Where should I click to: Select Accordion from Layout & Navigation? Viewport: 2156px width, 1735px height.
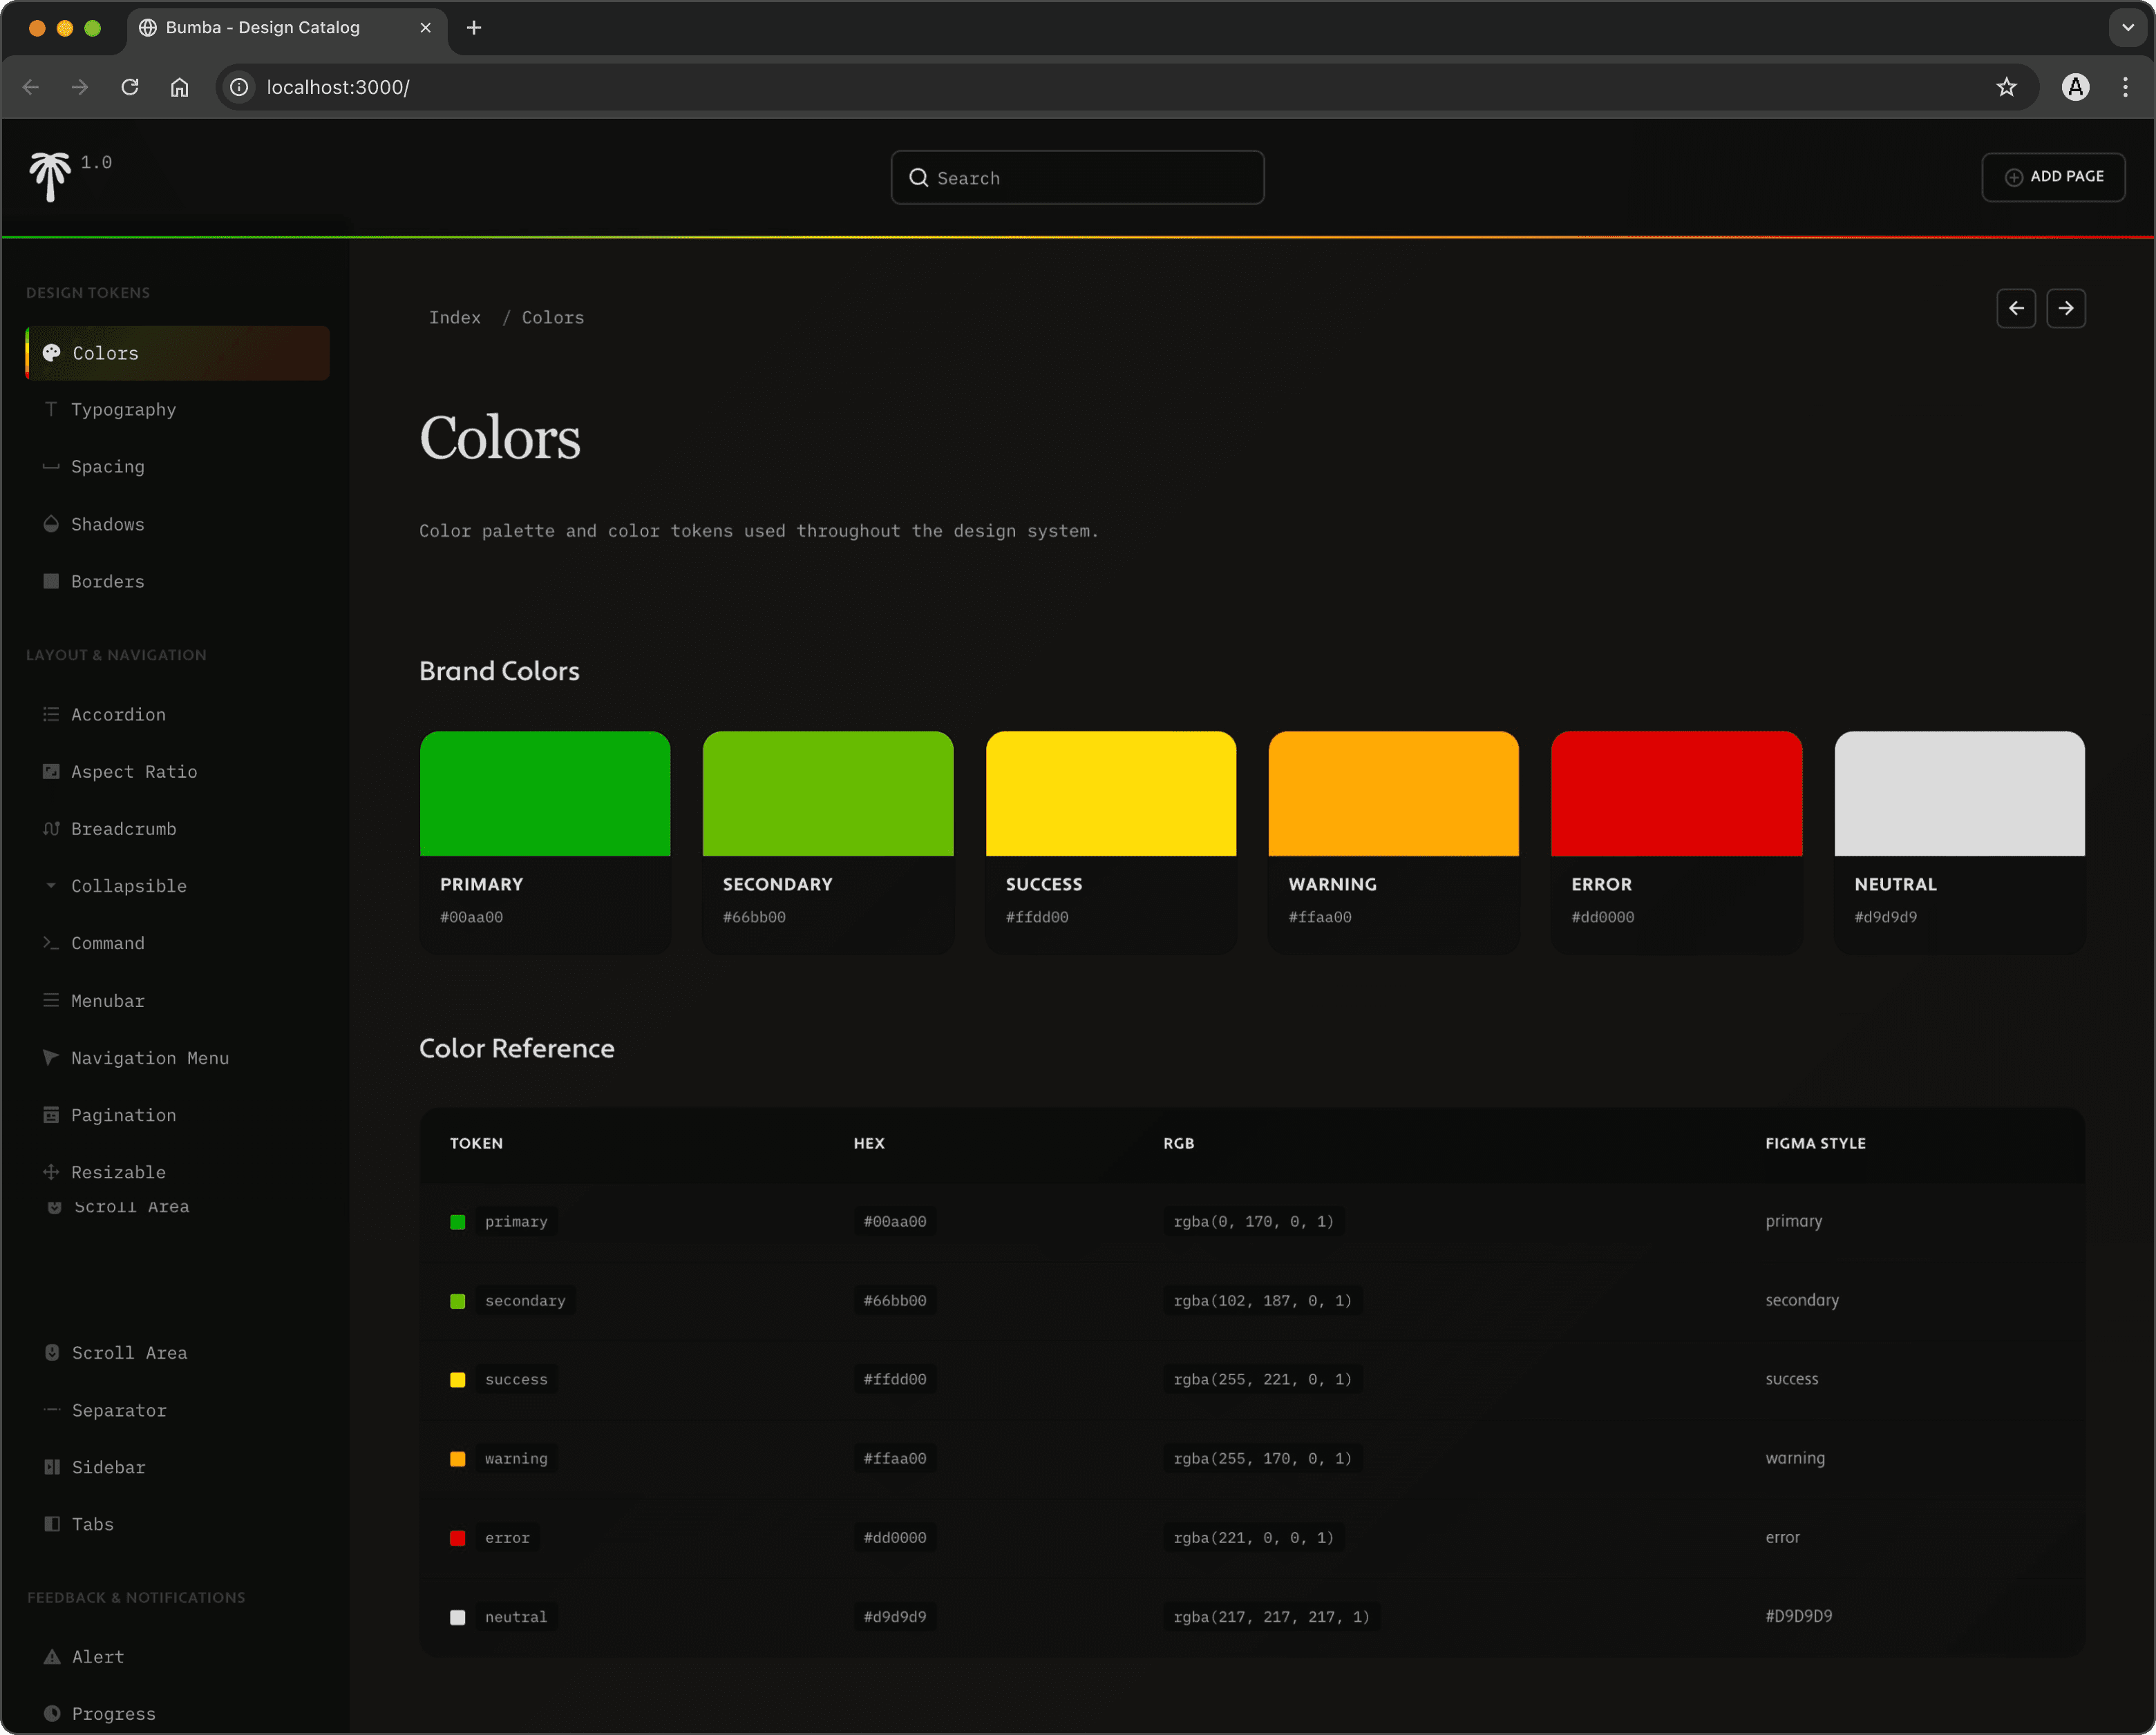click(118, 715)
